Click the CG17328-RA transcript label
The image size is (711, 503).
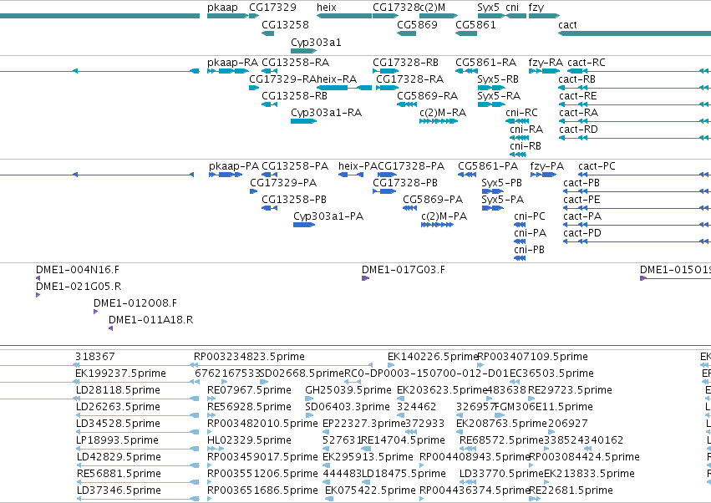409,79
